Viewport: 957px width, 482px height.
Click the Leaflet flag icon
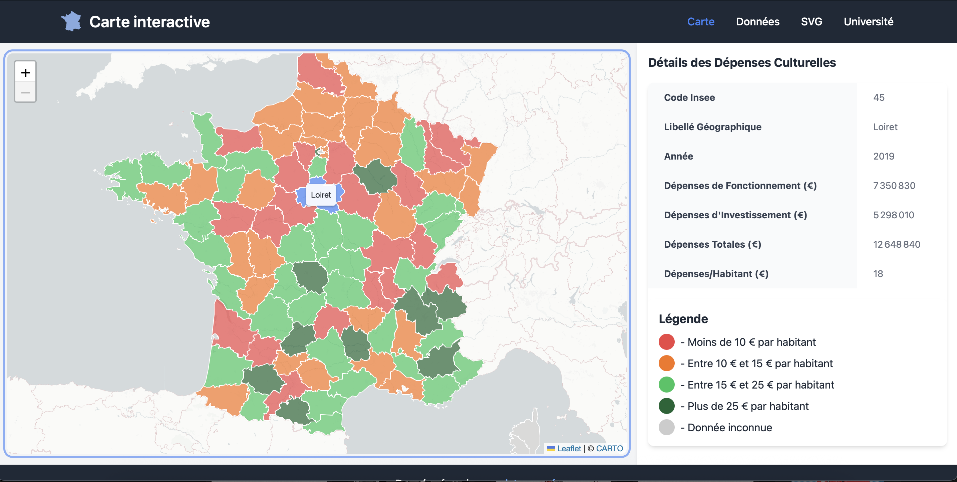[551, 449]
